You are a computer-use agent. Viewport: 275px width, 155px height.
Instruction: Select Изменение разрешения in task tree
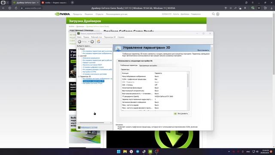(x=91, y=58)
